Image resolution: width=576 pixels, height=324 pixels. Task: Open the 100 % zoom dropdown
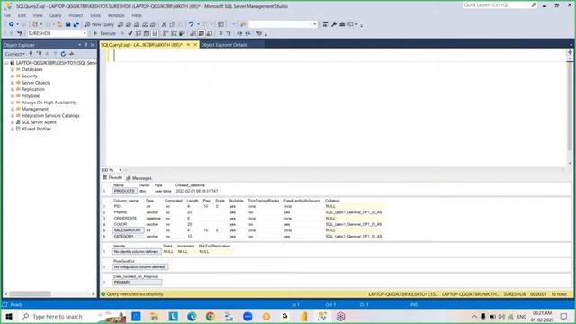click(x=120, y=170)
